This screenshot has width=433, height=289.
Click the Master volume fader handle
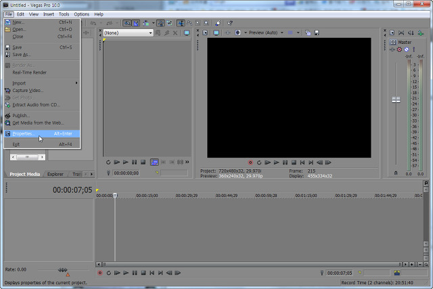point(396,99)
